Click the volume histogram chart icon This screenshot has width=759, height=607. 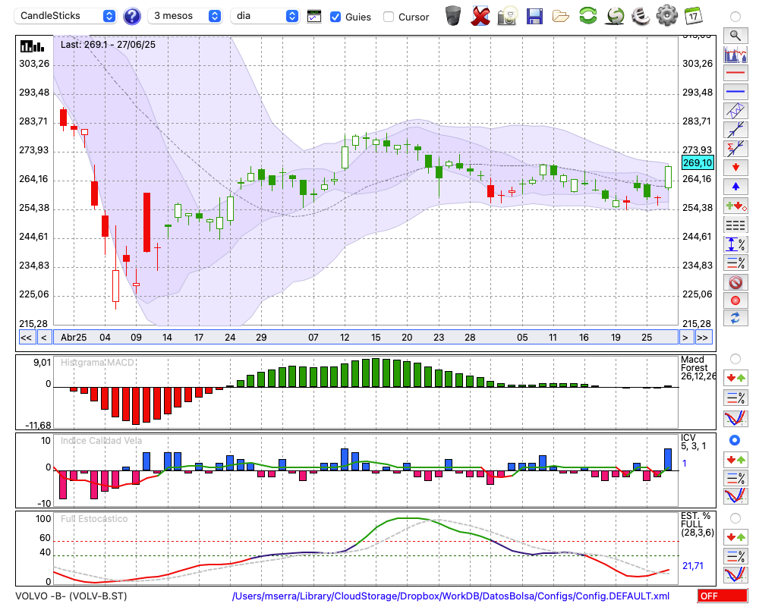(735, 54)
